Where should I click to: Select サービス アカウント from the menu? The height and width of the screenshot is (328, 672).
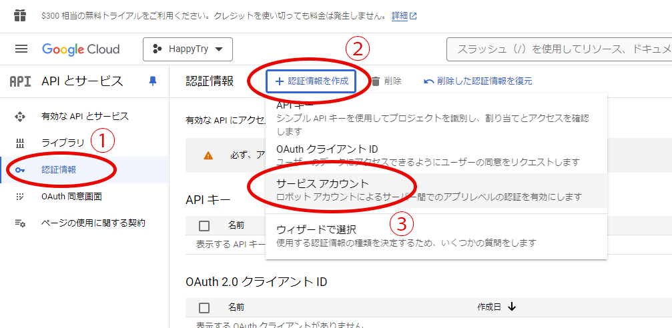tap(323, 183)
